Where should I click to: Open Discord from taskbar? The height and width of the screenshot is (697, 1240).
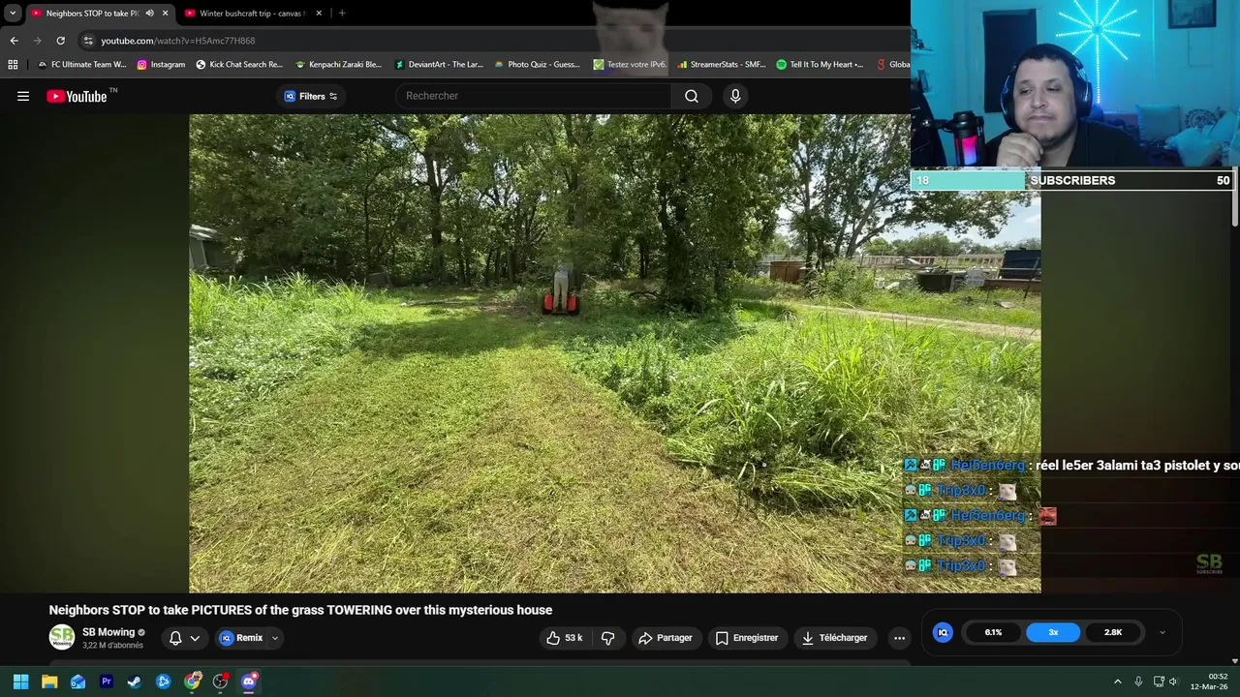point(249,682)
